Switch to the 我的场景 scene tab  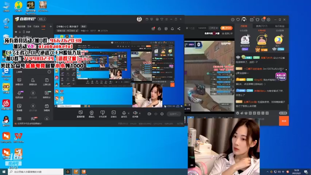pyautogui.click(x=21, y=26)
